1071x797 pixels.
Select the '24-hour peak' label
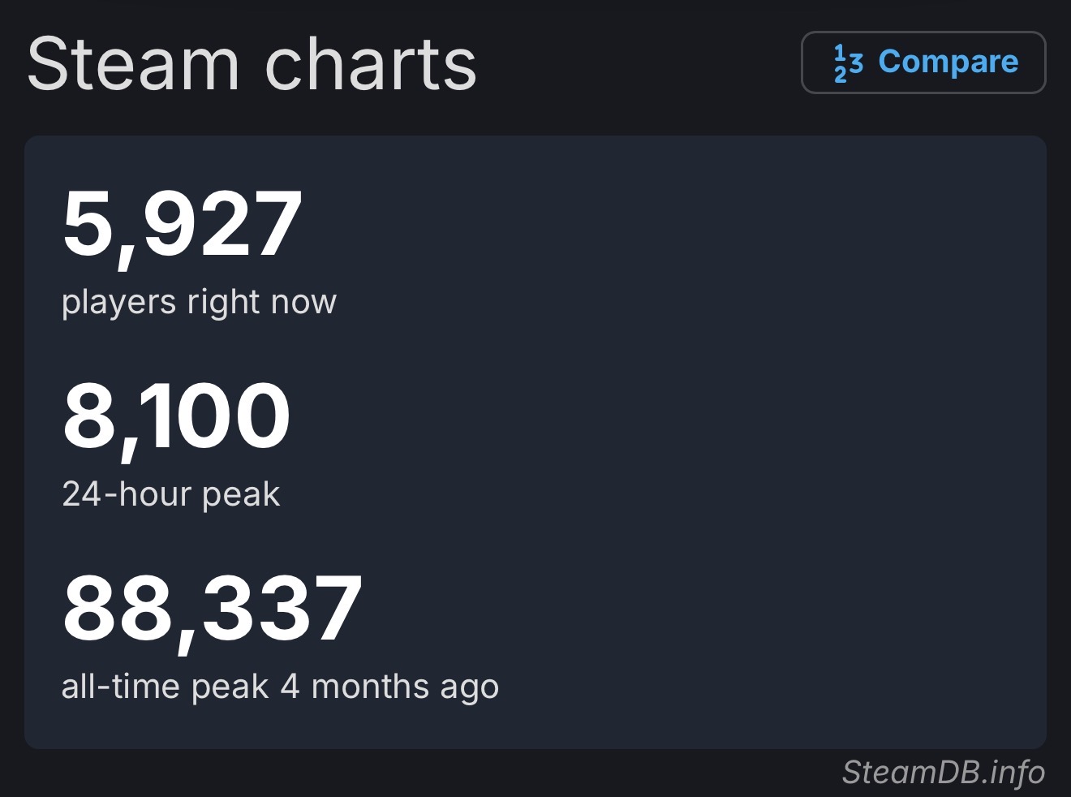coord(171,493)
